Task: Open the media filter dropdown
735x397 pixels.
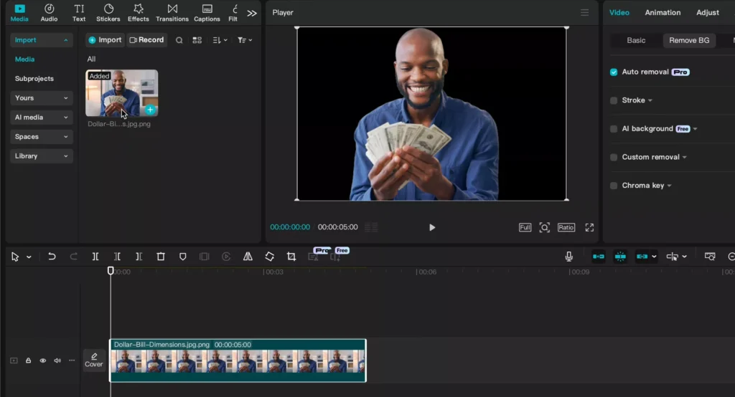Action: (x=245, y=40)
